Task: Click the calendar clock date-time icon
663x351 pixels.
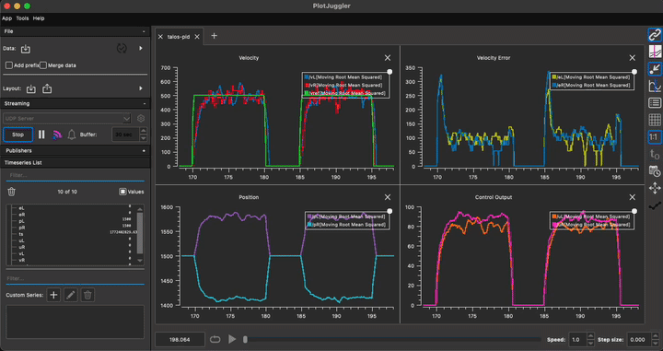Action: 655,171
